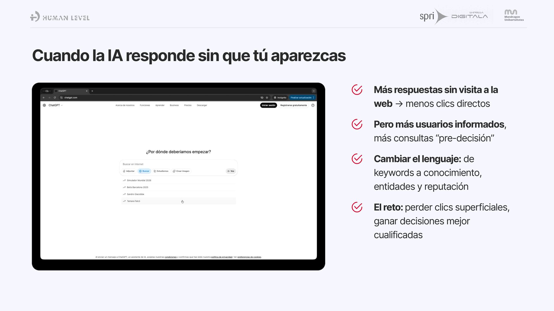Viewport: 554px width, 311px height.
Task: Toggle the Buscar search mode chip
Action: pyautogui.click(x=144, y=171)
